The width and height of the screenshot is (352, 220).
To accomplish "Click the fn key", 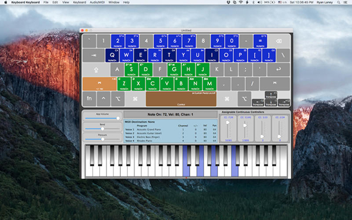I will click(89, 99).
